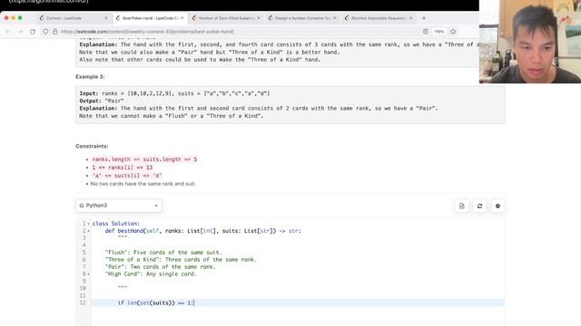The height and width of the screenshot is (326, 581).
Task: Click the "High Card" comment line
Action: point(151,274)
